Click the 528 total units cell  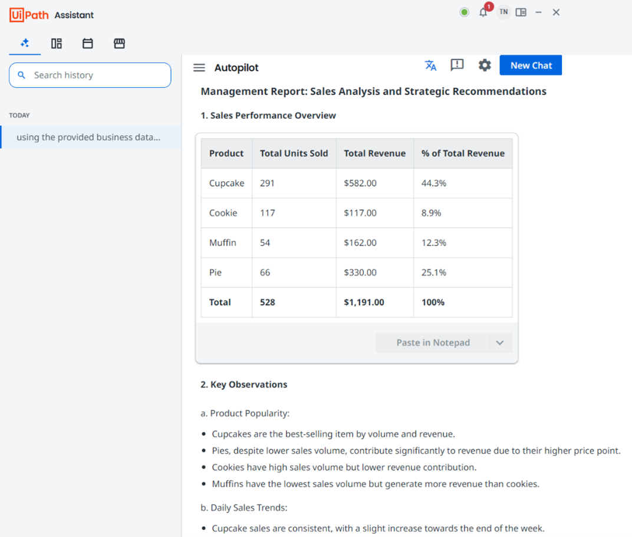294,303
